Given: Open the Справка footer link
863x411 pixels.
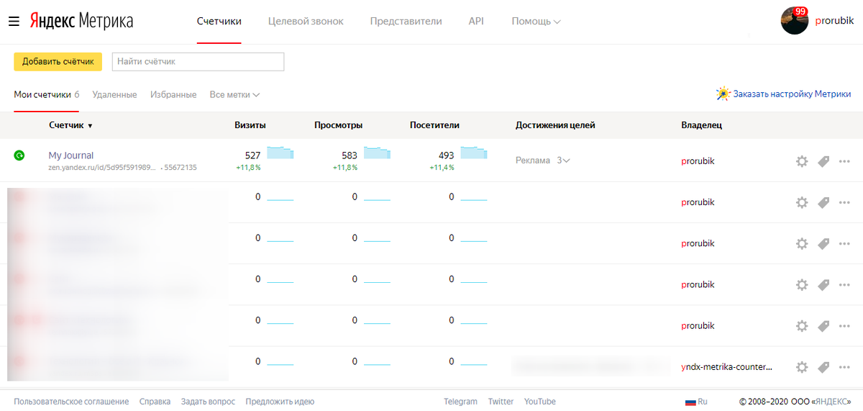Looking at the screenshot, I should click(x=155, y=402).
